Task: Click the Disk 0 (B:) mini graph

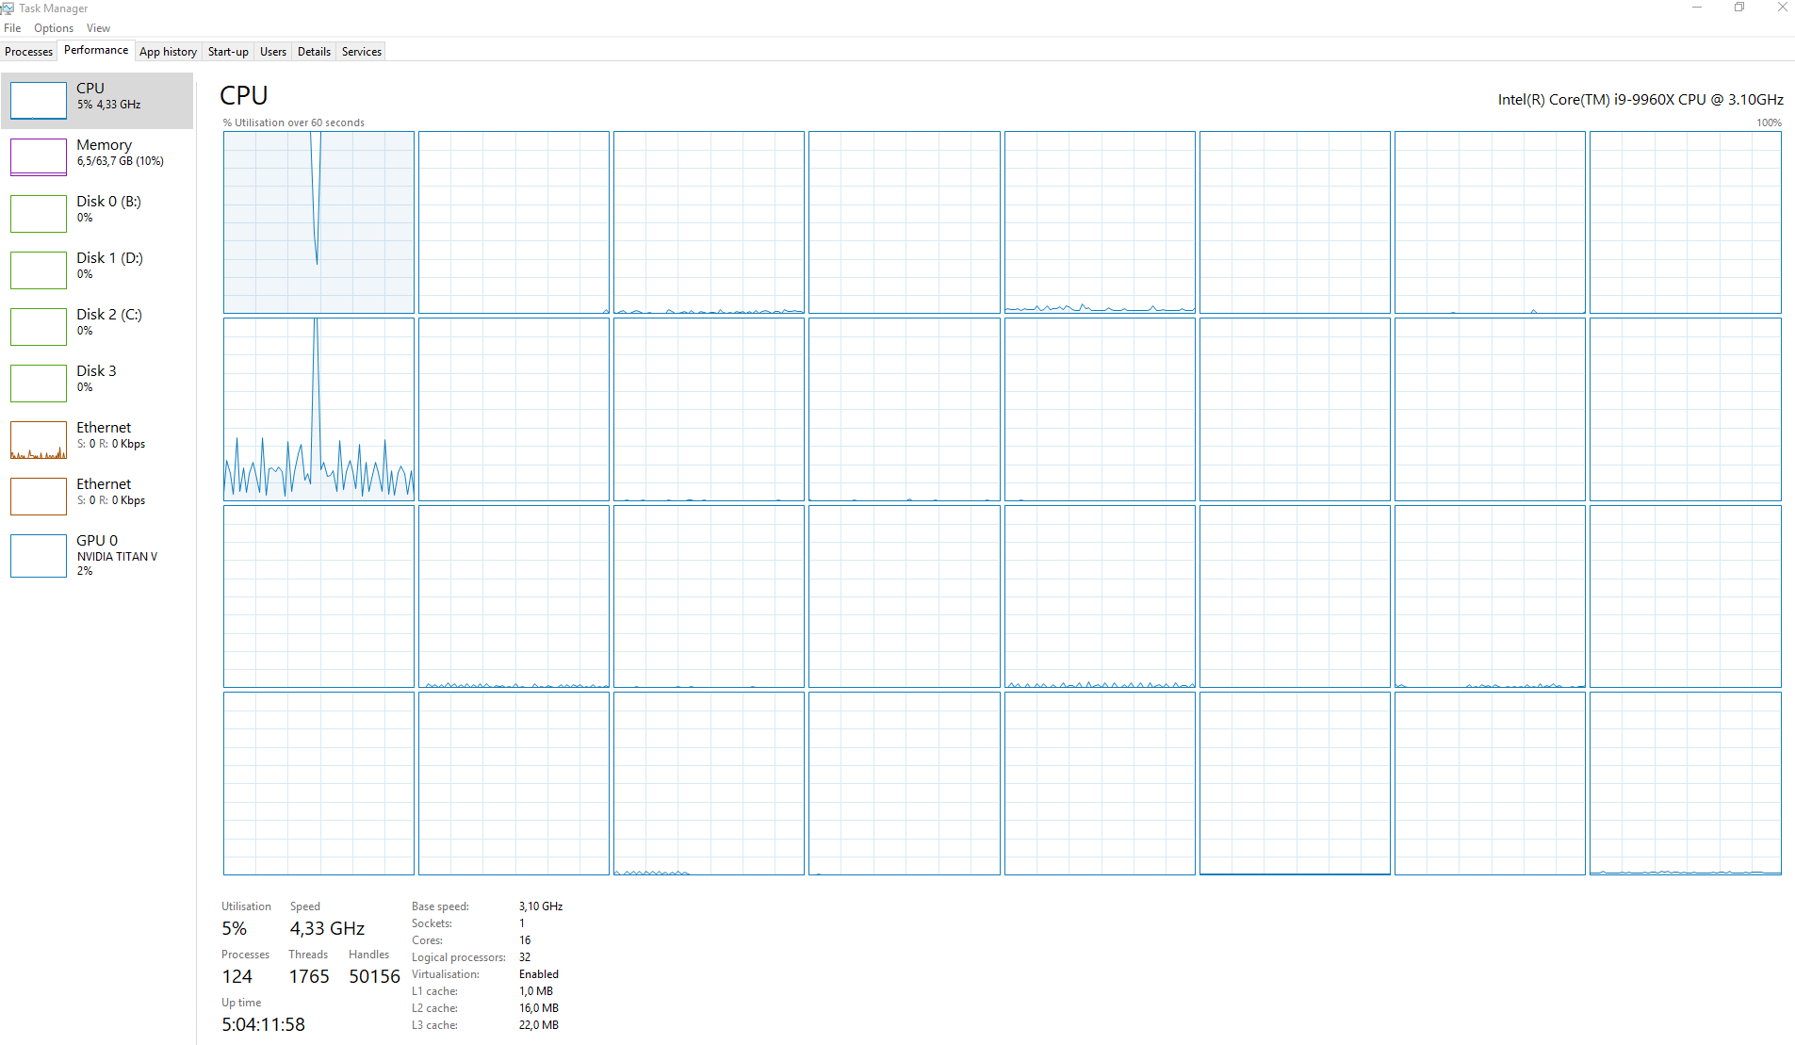Action: (39, 213)
